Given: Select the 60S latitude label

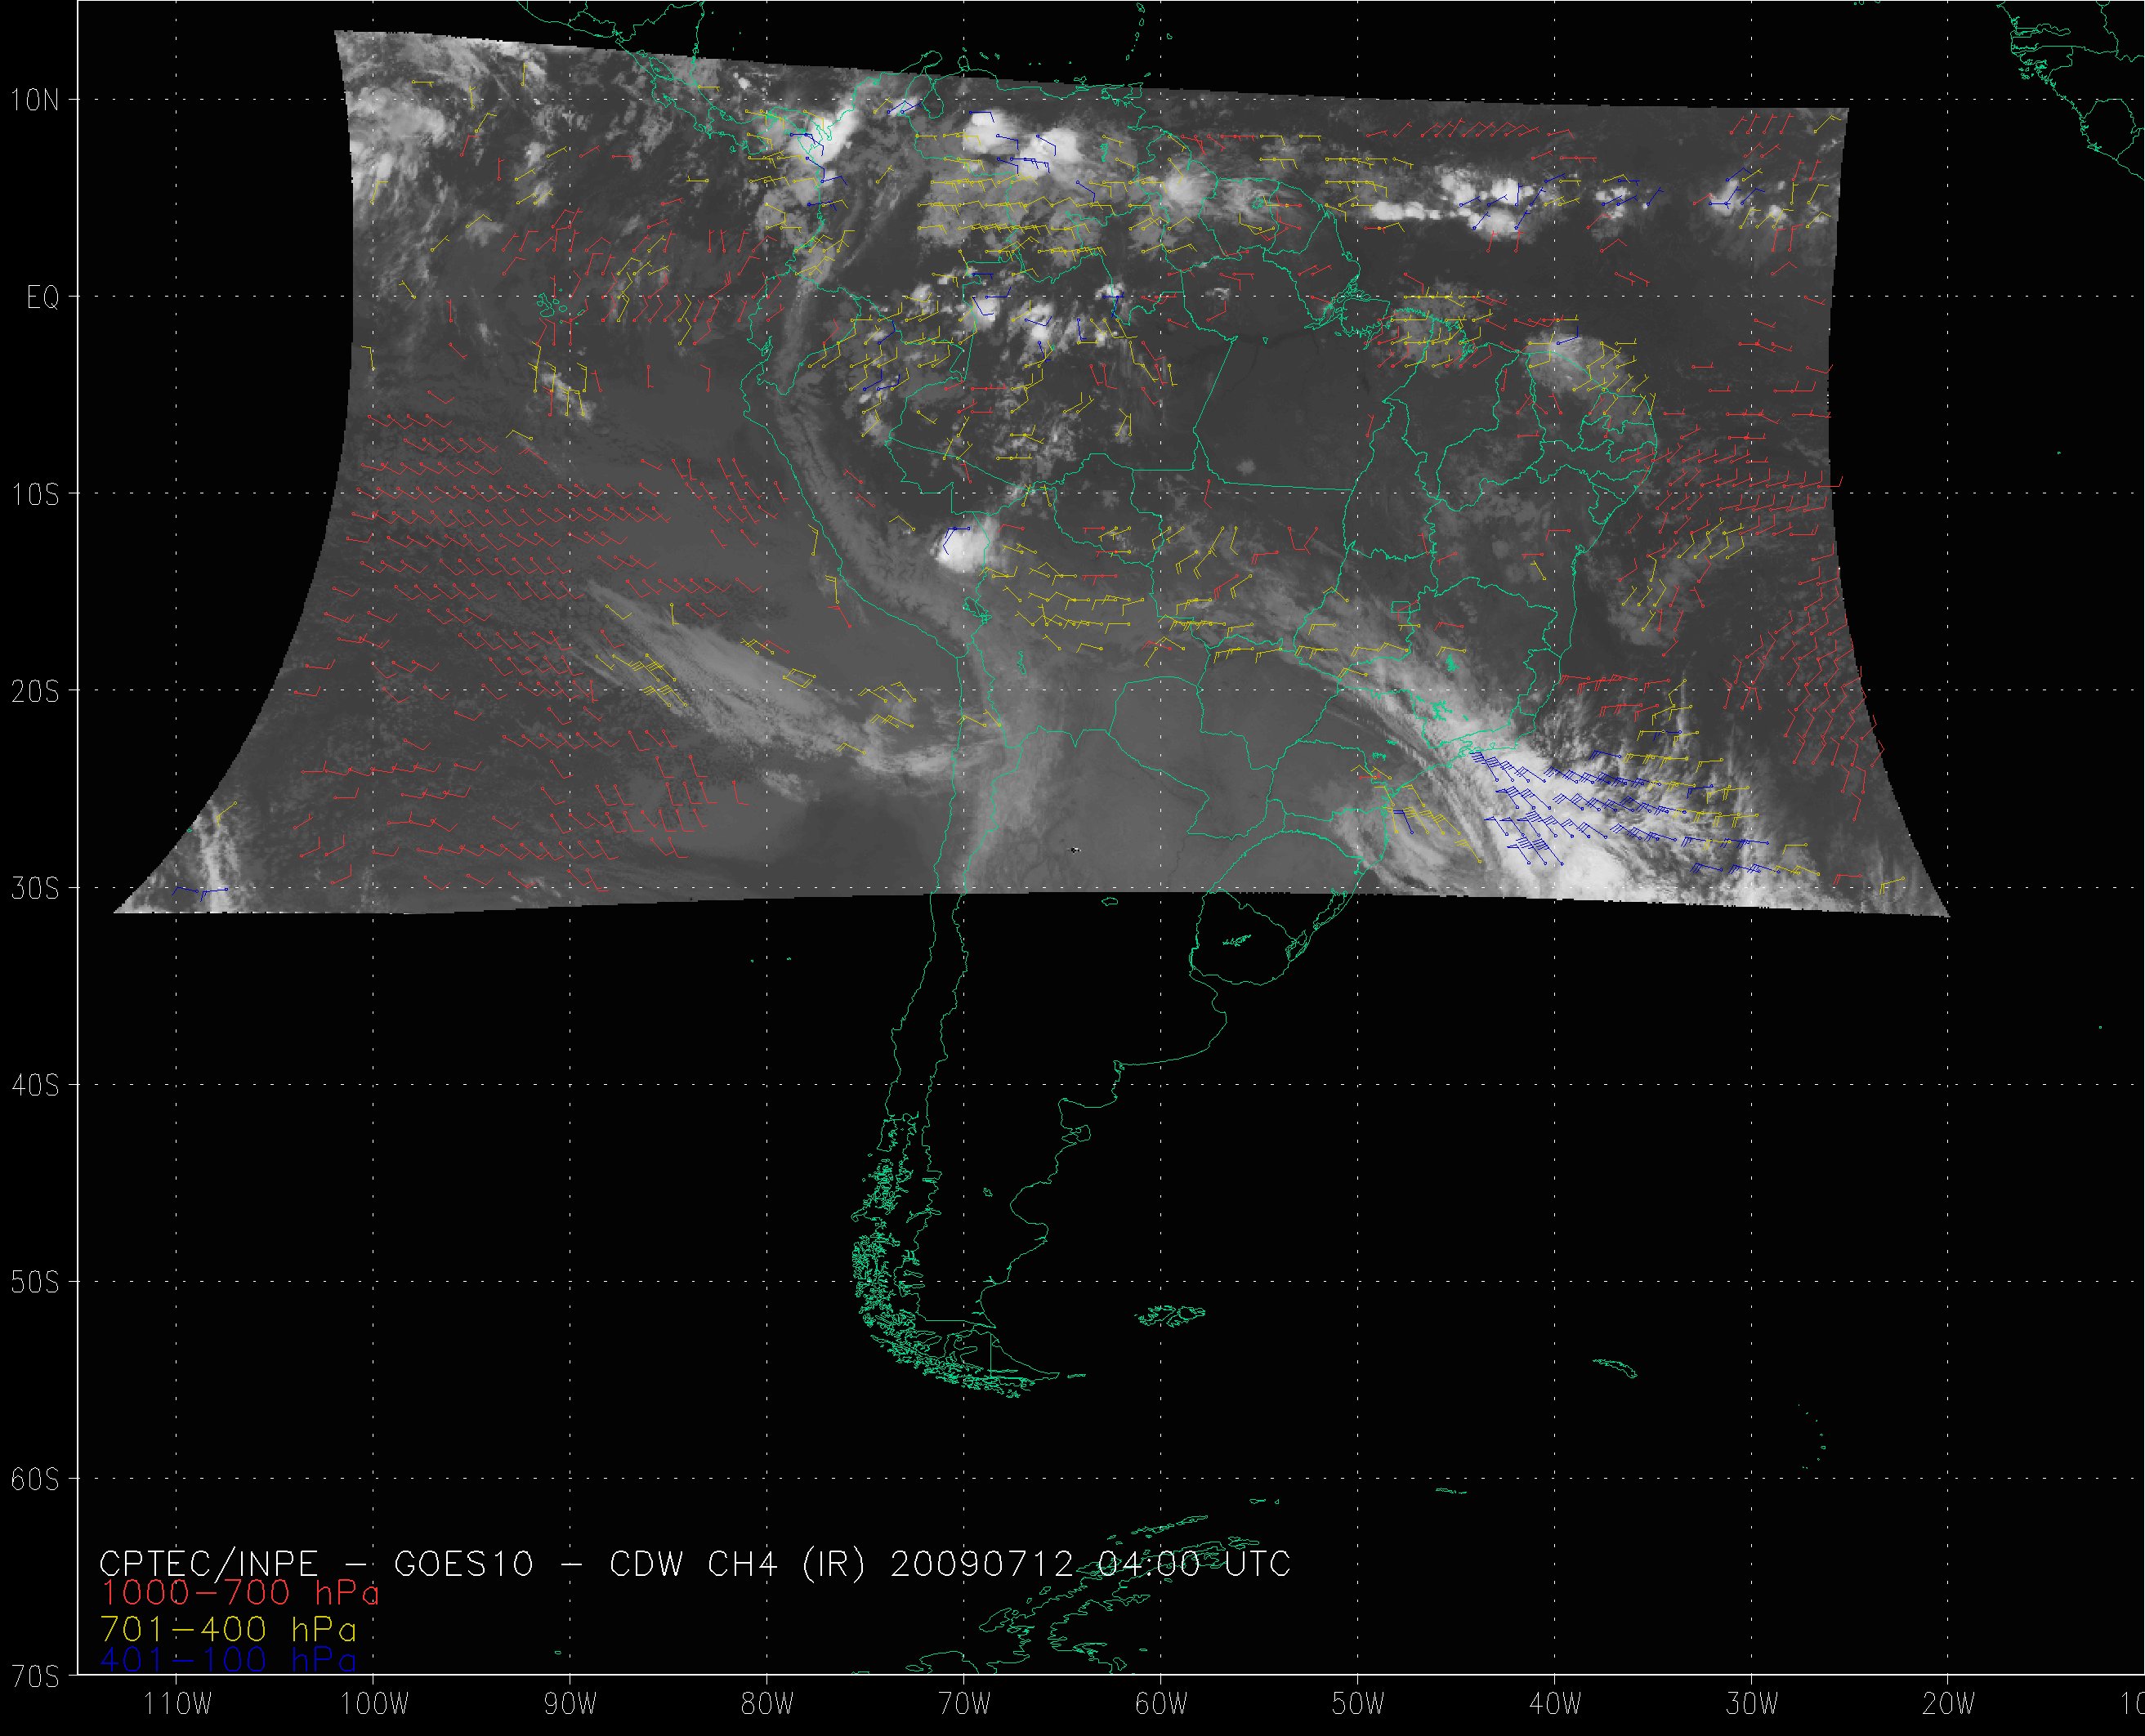Looking at the screenshot, I should tap(35, 1480).
